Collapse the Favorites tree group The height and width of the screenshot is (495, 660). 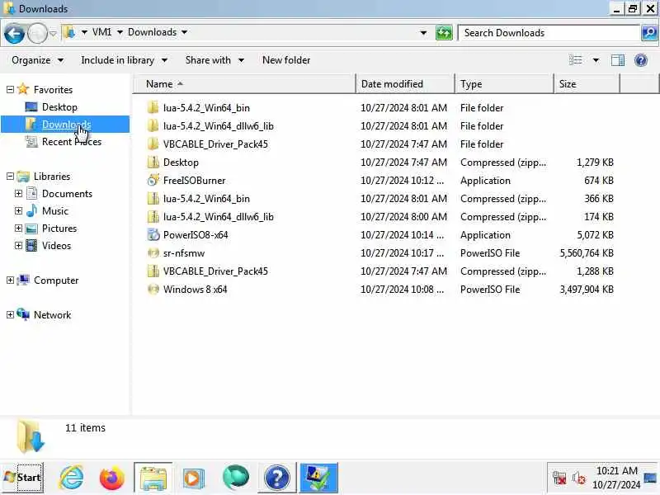click(10, 90)
